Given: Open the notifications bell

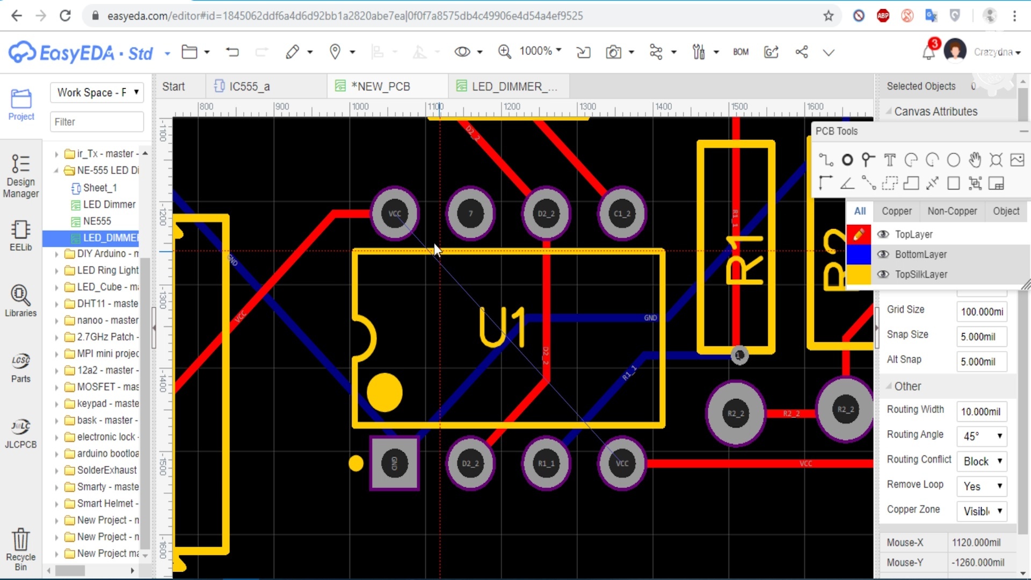Looking at the screenshot, I should click(929, 52).
